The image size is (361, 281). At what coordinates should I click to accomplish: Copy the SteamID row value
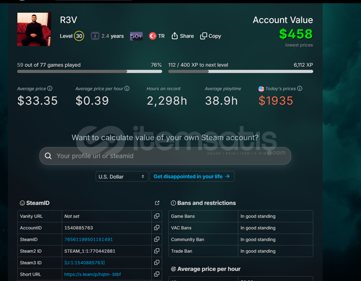click(x=157, y=239)
